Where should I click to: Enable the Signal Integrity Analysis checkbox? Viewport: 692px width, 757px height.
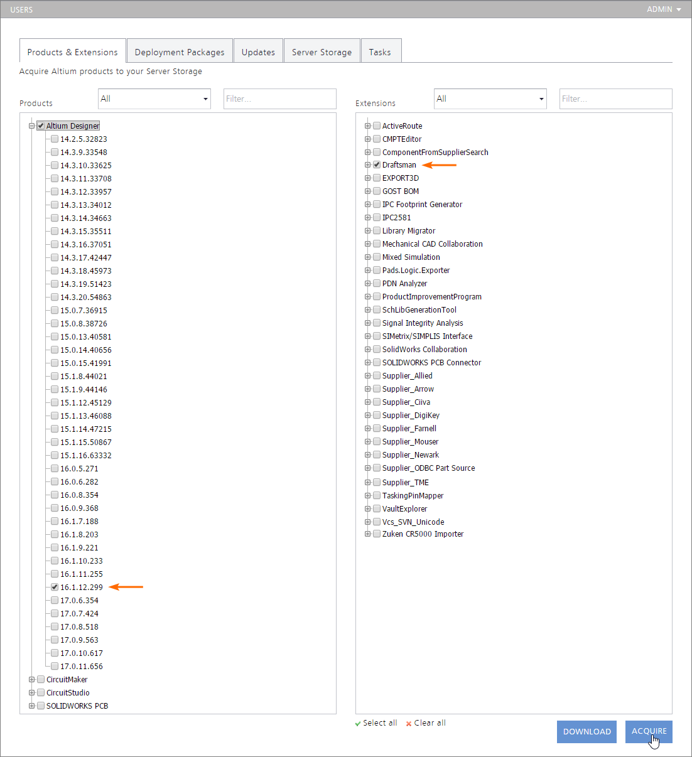pos(377,323)
